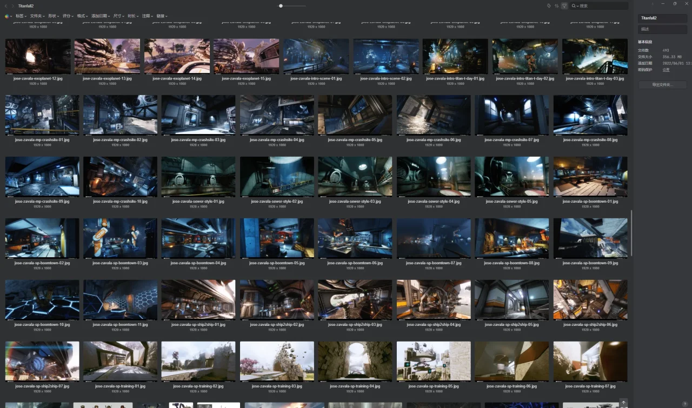
Task: Toggle the filter funnel icon
Action: (x=564, y=6)
